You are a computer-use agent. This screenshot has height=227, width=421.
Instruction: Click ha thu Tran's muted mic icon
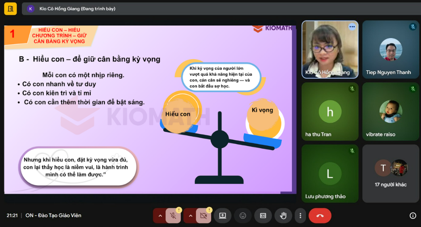(x=352, y=89)
